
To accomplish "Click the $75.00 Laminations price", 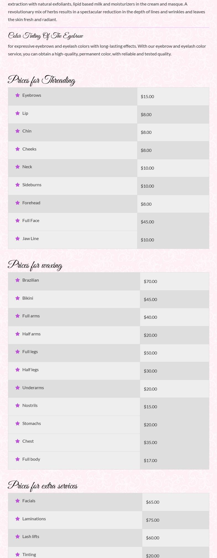I will [153, 520].
